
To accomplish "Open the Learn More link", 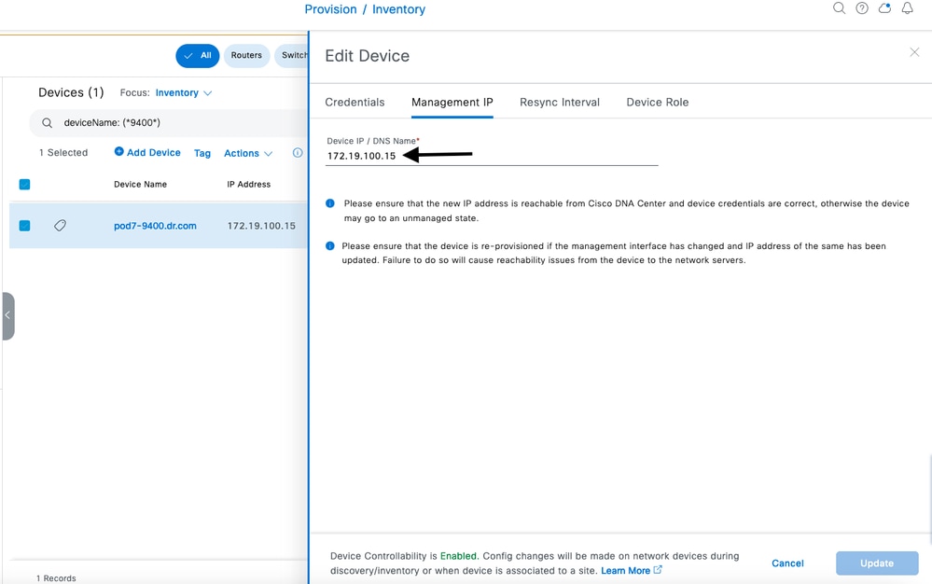I will pos(625,570).
